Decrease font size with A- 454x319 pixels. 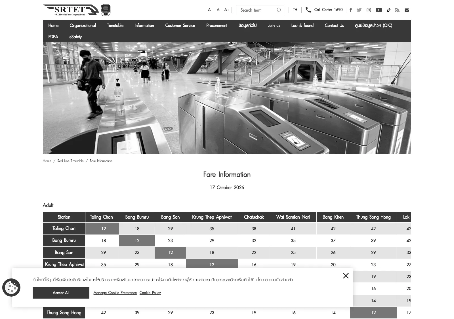tap(210, 10)
